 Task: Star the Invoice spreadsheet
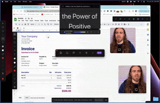coord(26,18)
